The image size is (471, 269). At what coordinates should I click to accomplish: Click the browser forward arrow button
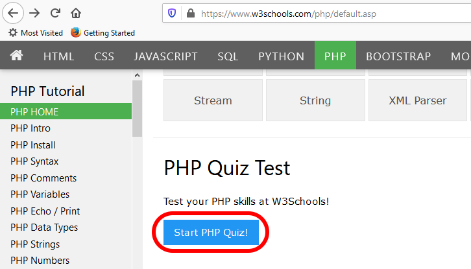pyautogui.click(x=34, y=13)
